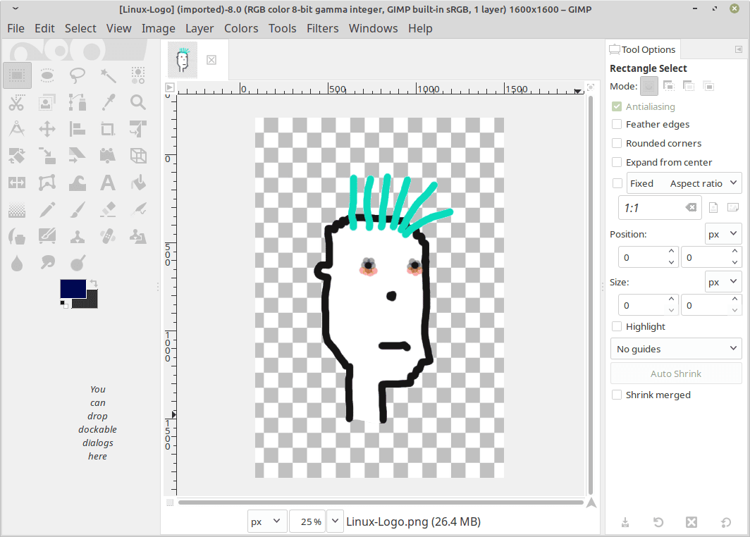The image size is (750, 537).
Task: Open the zoom percentage dropdown at 25 %
Action: (335, 521)
